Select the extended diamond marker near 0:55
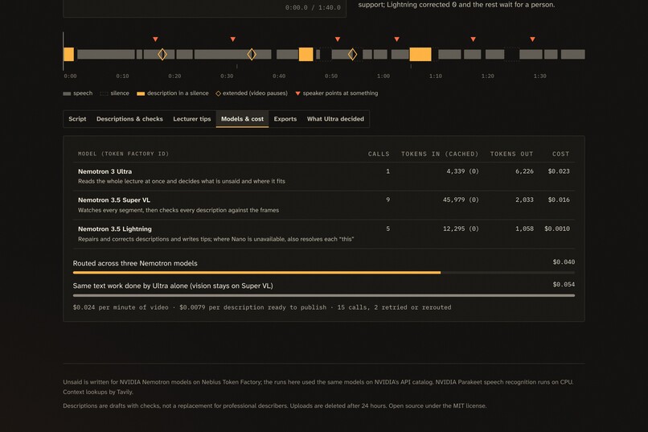The image size is (648, 432). click(x=352, y=54)
